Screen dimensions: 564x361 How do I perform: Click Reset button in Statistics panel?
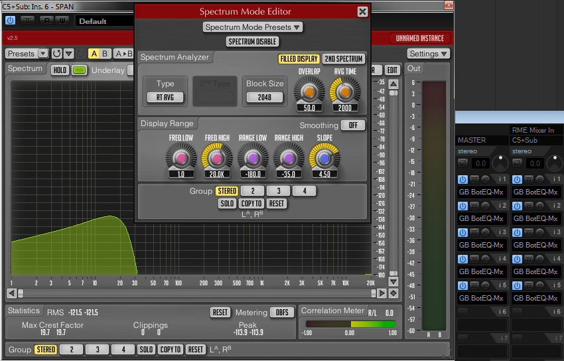pyautogui.click(x=220, y=312)
